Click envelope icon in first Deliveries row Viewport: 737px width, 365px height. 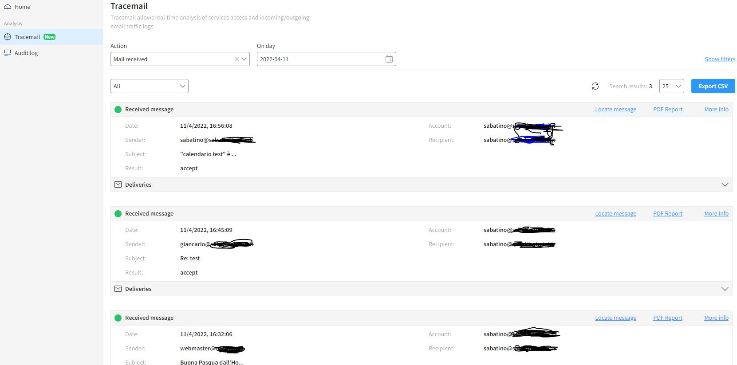tap(118, 184)
